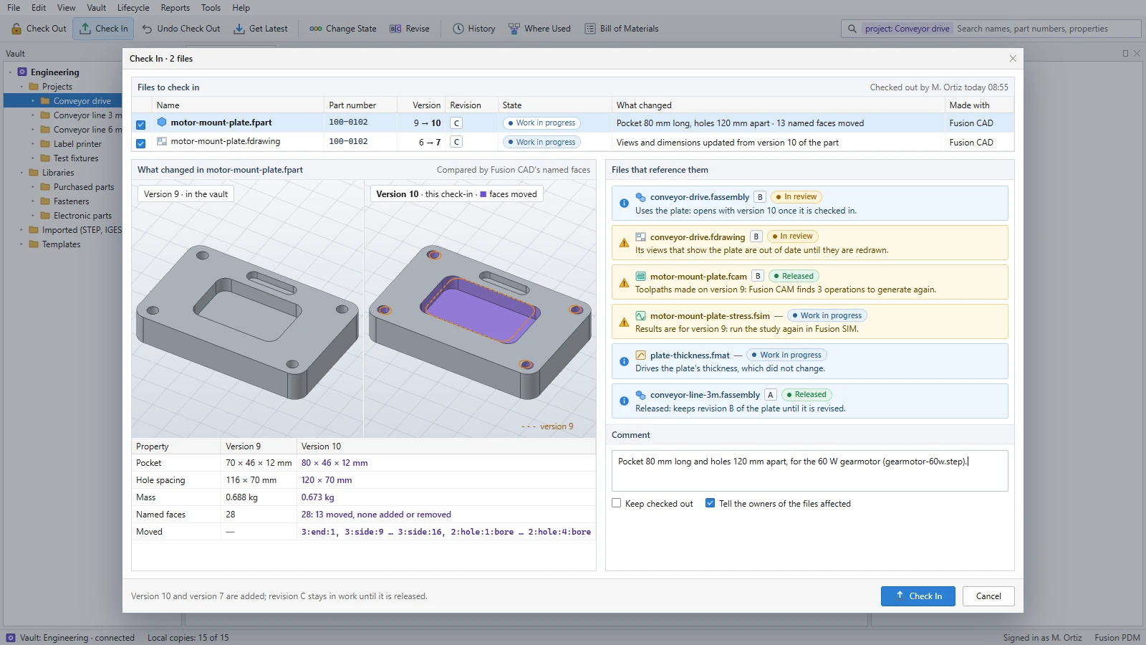Viewport: 1146px width, 645px height.
Task: Close the Check In dialog
Action: (1013, 59)
